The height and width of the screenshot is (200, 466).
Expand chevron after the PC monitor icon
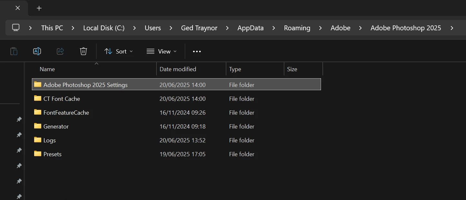31,28
